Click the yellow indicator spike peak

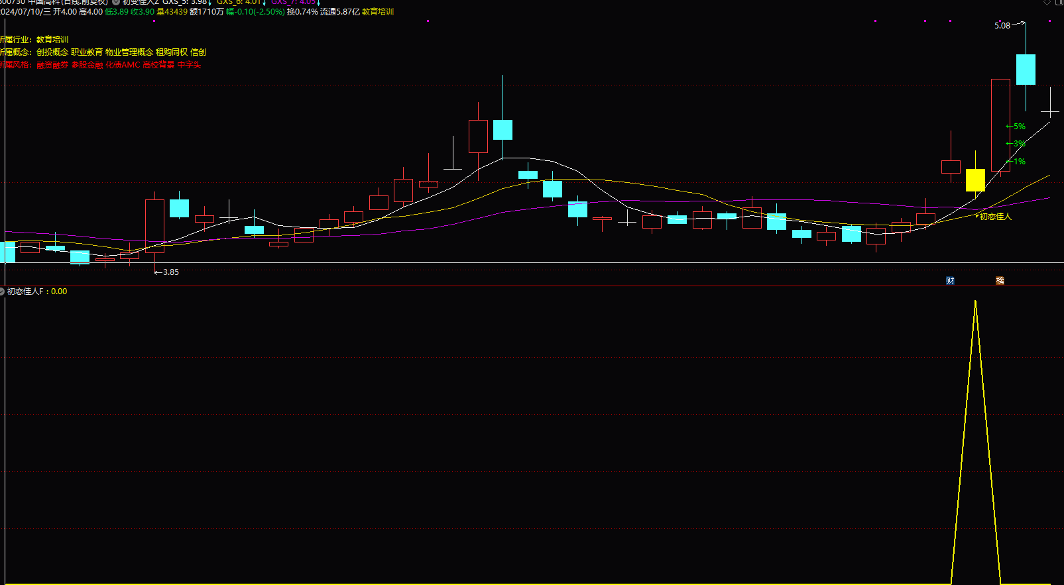click(x=975, y=301)
